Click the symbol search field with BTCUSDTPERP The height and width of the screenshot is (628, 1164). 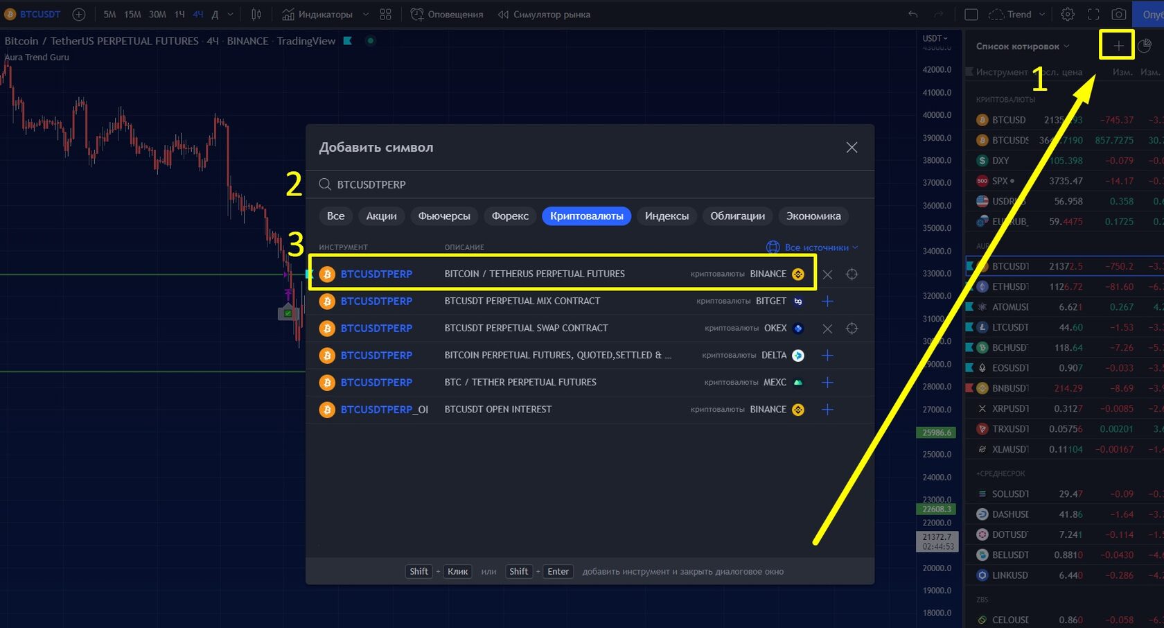point(590,184)
